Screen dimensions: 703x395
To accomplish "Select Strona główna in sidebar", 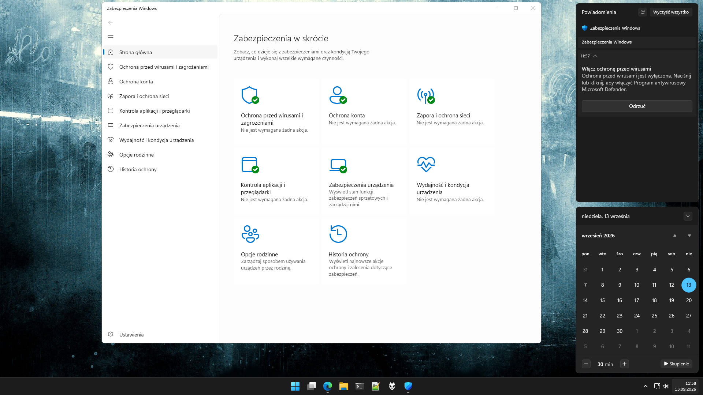I will [x=160, y=52].
